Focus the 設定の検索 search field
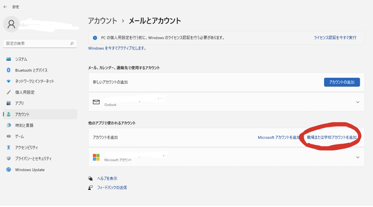This screenshot has width=373, height=207. (36, 44)
